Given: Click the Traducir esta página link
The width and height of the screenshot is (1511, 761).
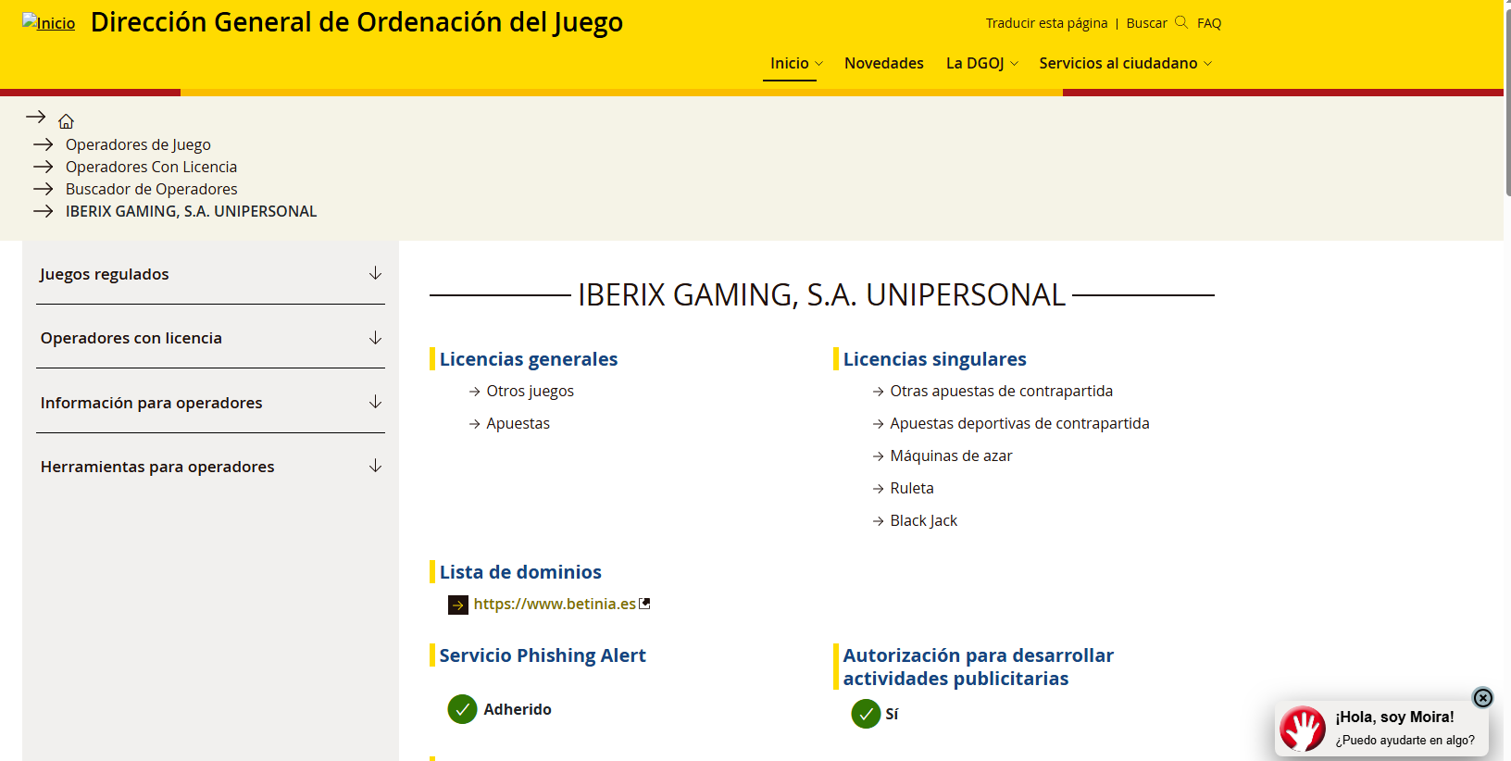Looking at the screenshot, I should coord(1046,23).
